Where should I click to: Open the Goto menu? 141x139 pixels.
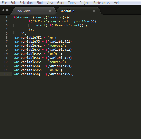coord(61,3)
